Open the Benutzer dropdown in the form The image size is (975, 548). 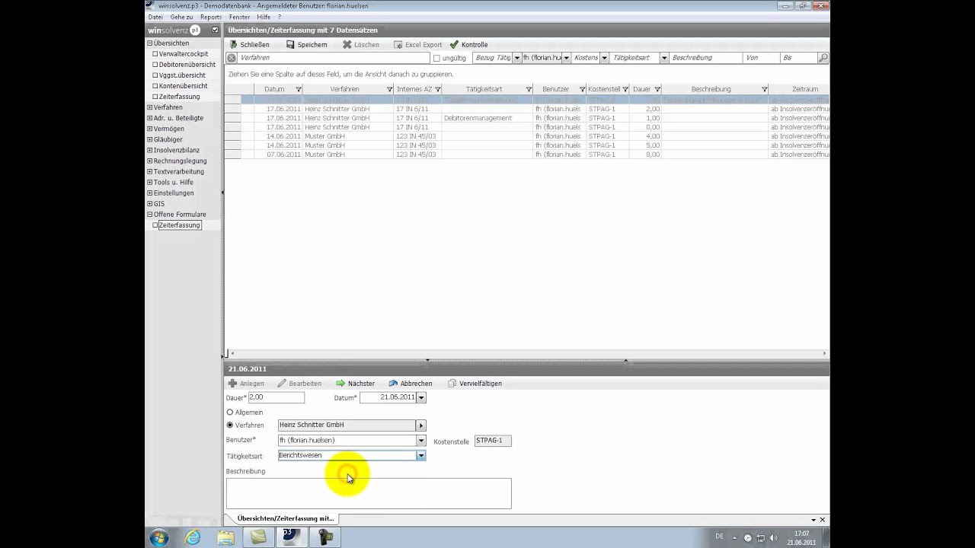click(421, 440)
